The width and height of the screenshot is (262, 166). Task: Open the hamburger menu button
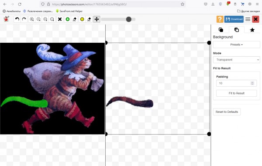click(248, 19)
